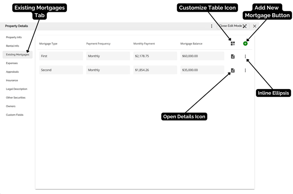Open the Expenses tab
Screen dimensions: 293x194
tap(12, 63)
